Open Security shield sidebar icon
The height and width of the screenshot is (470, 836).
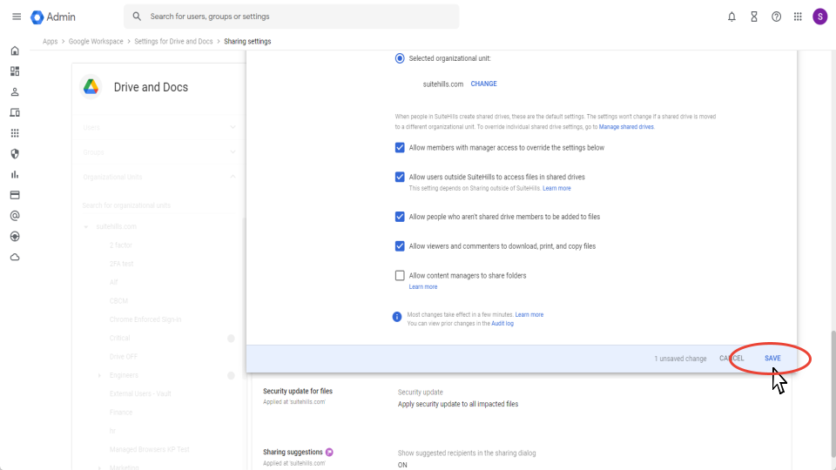coord(15,154)
